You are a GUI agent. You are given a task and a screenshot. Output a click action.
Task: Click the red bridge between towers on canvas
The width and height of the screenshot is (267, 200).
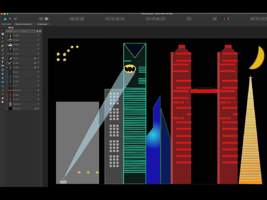204,91
